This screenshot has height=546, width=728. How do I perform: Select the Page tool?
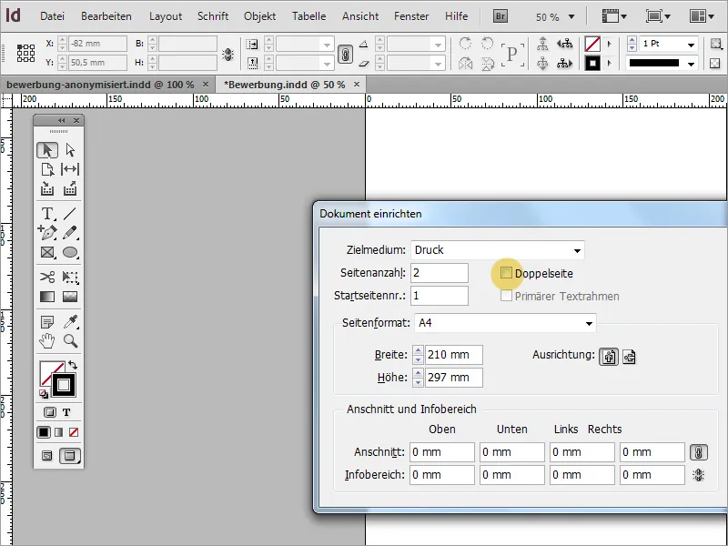47,169
